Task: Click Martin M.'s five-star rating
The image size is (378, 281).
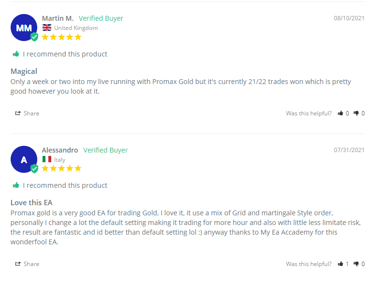Action: [61, 37]
